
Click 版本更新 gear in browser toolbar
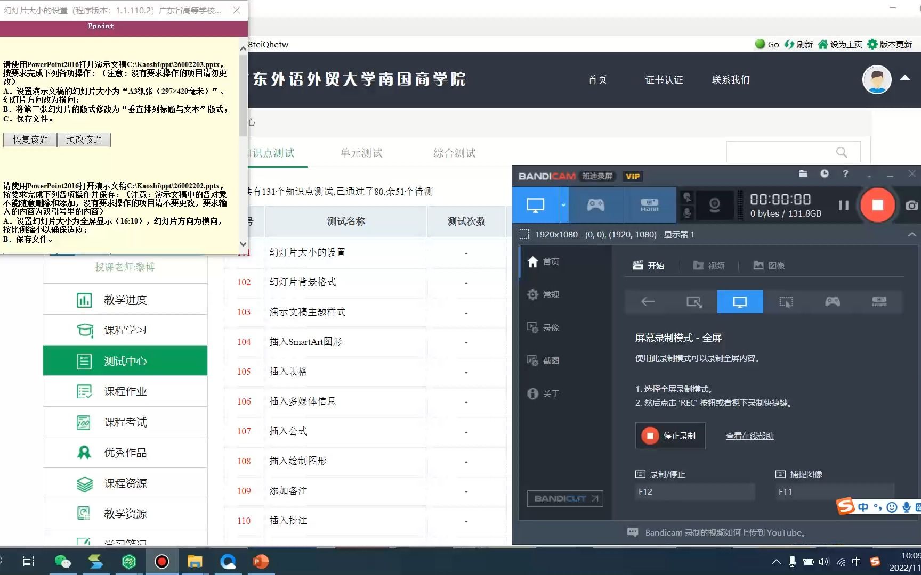(890, 44)
